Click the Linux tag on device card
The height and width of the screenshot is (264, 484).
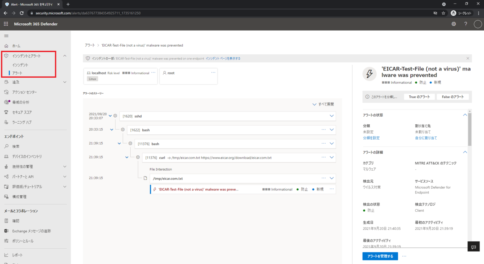tap(92, 79)
